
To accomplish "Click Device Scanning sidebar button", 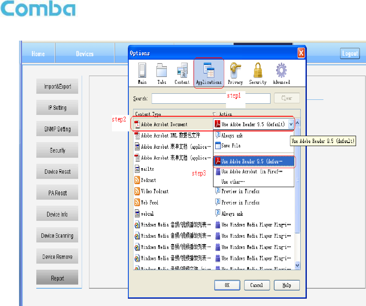I will click(x=57, y=236).
